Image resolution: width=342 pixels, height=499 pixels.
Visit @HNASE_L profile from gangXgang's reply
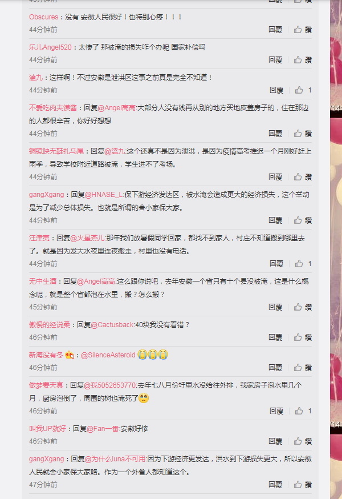[x=104, y=195]
